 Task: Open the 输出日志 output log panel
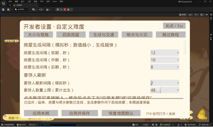point(21,125)
